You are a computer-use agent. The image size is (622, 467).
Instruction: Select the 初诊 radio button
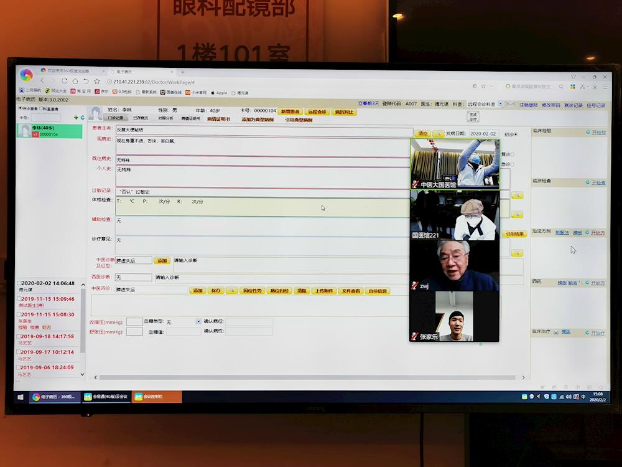[x=515, y=134]
